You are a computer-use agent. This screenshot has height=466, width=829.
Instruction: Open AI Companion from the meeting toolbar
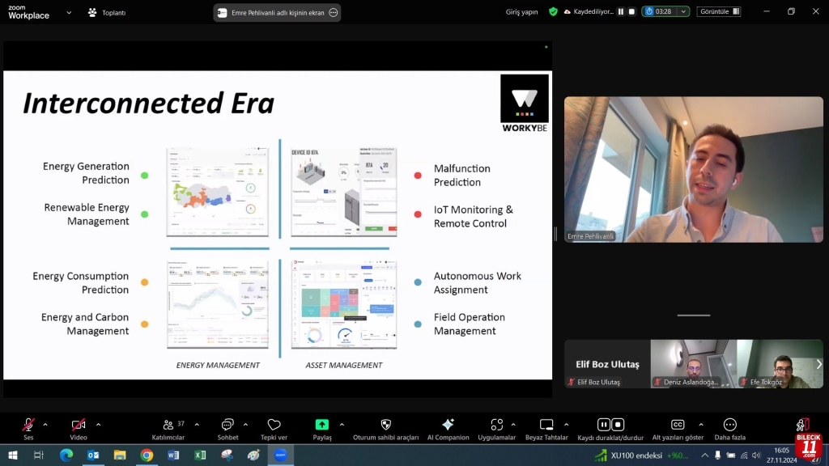(x=448, y=425)
